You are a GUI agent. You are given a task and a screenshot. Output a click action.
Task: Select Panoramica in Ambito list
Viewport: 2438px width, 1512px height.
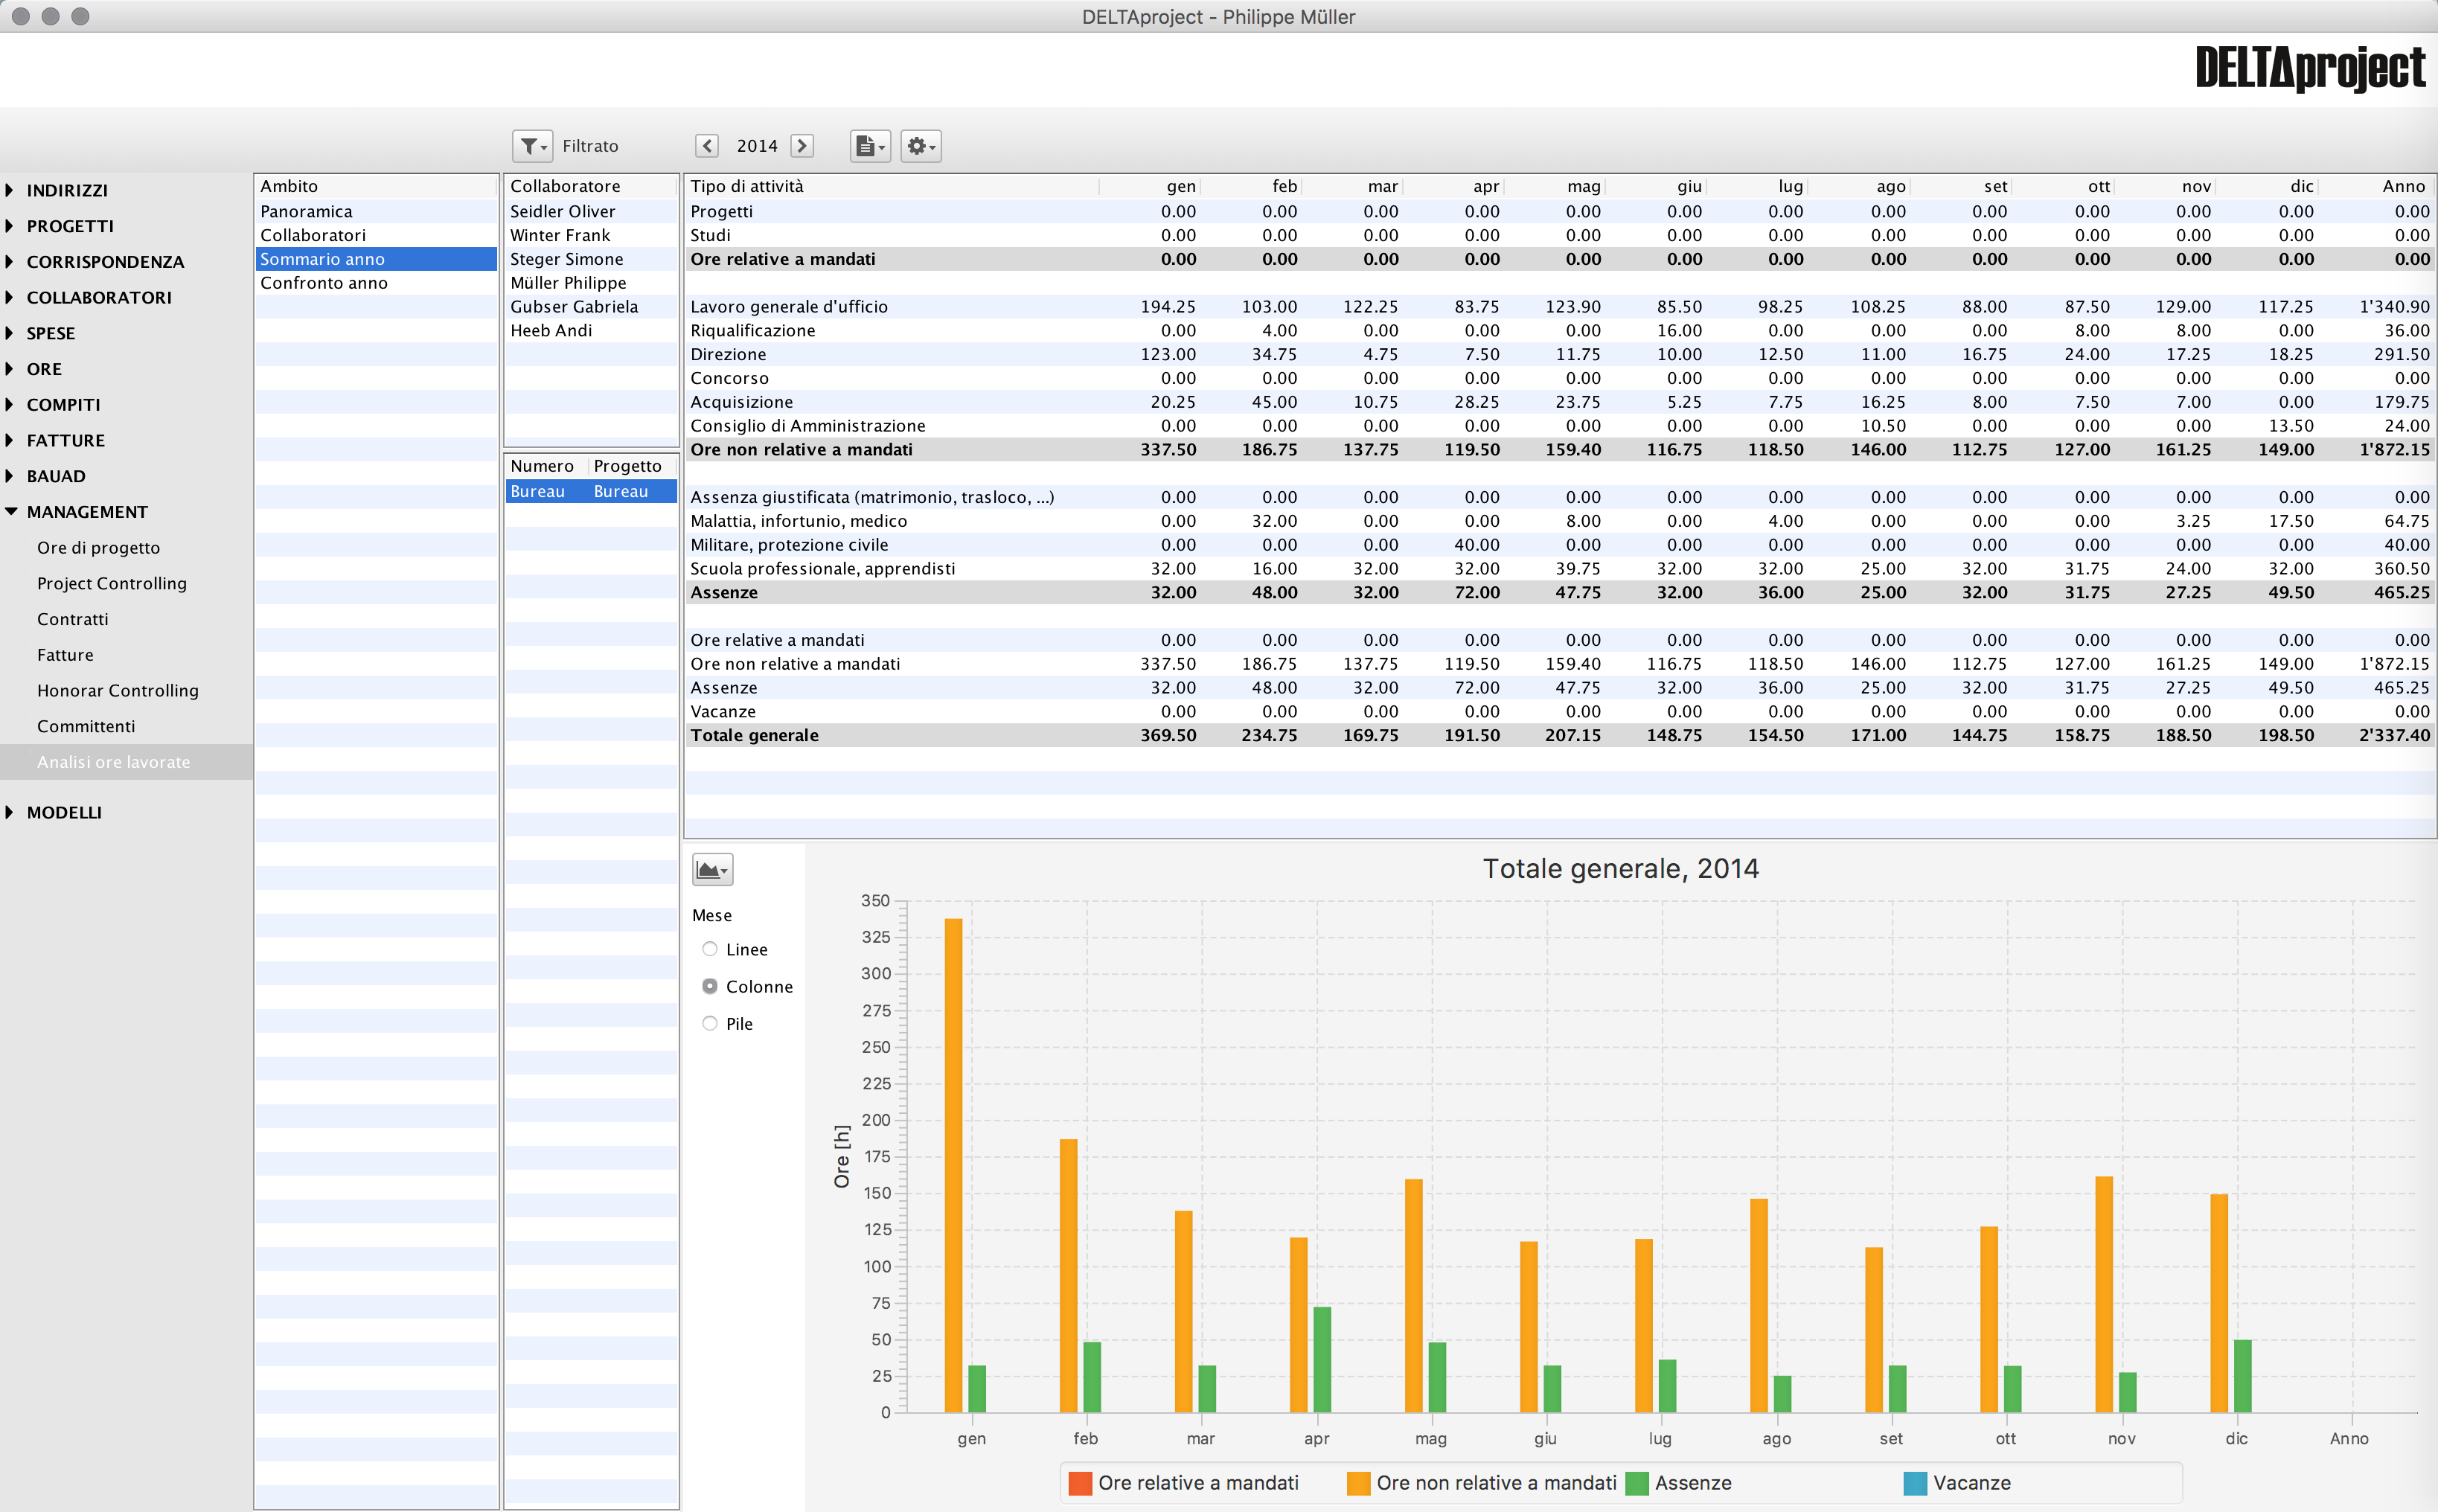(376, 211)
